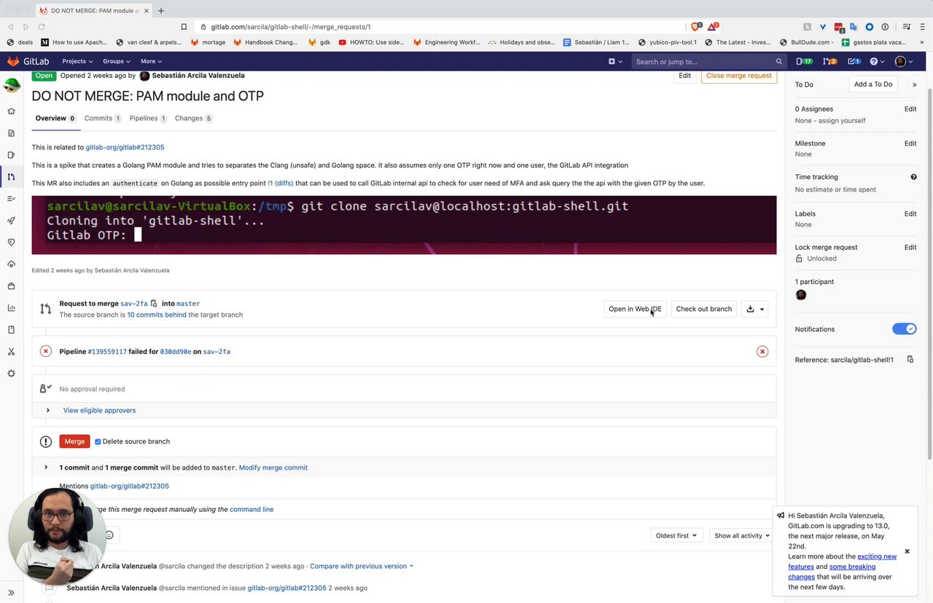This screenshot has width=933, height=603.
Task: Switch to the Commits tab
Action: pyautogui.click(x=103, y=118)
